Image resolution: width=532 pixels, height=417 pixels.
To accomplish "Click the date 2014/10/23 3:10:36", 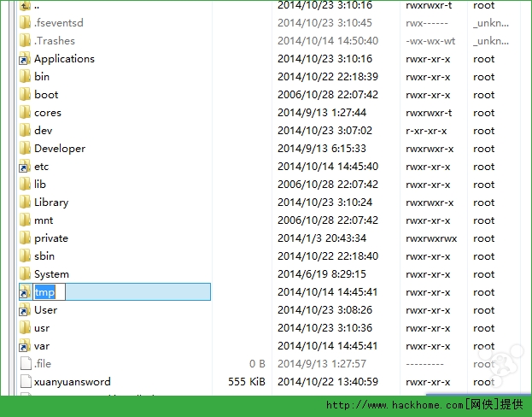I will pos(325,328).
